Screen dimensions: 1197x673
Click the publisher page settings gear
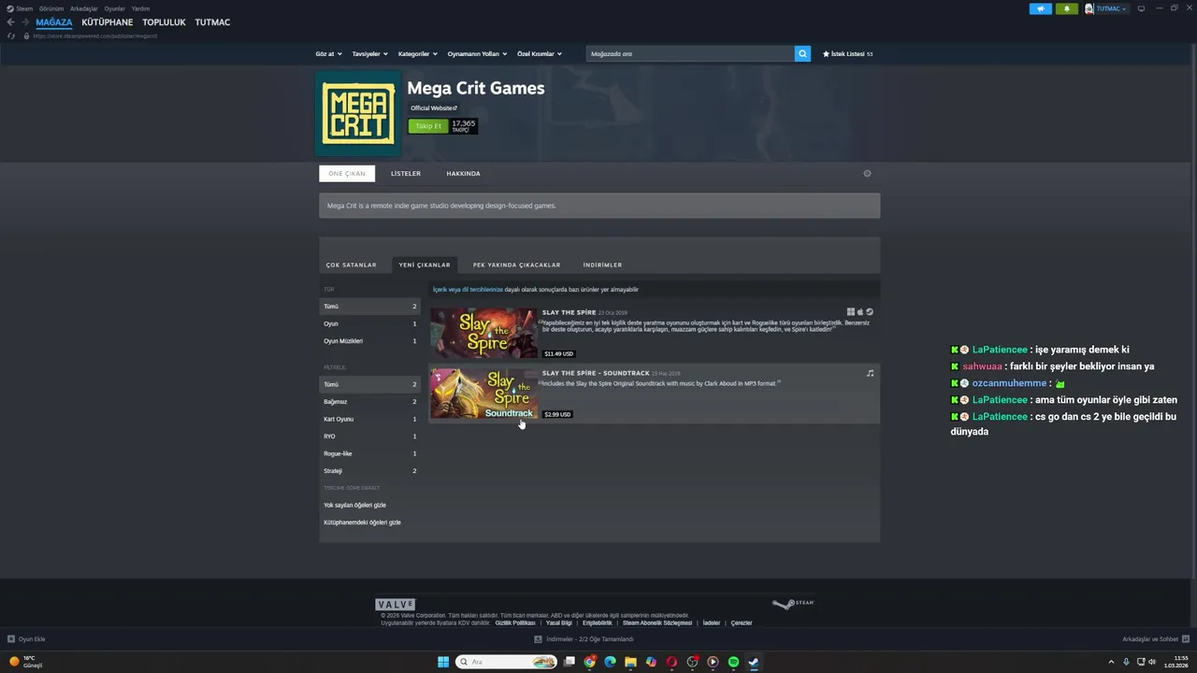[x=867, y=174]
